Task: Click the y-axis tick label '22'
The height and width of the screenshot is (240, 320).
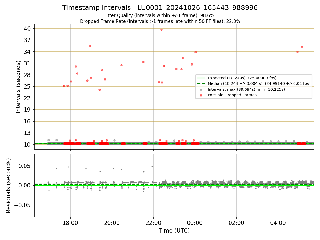Action: [27, 98]
